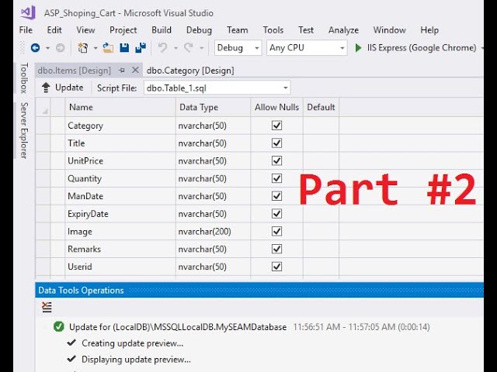Viewport: 497px width, 372px height.
Task: Toggle Allow Nulls for ManDate
Action: [x=276, y=196]
